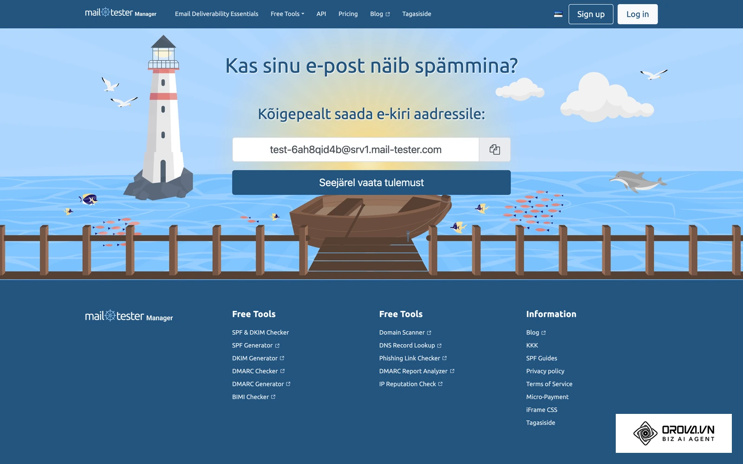Open Tagasiside link in footer
This screenshot has height=464, width=743.
[541, 423]
